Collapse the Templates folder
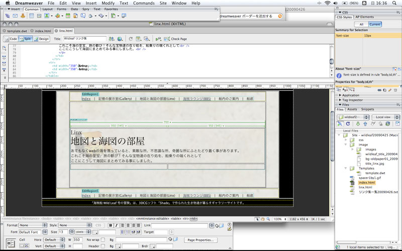This screenshot has width=402, height=251. pyautogui.click(x=346, y=168)
